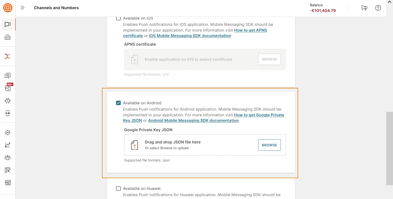This screenshot has height=199, width=393.
Task: Open the marketplace storefront icon
Action: [8, 183]
